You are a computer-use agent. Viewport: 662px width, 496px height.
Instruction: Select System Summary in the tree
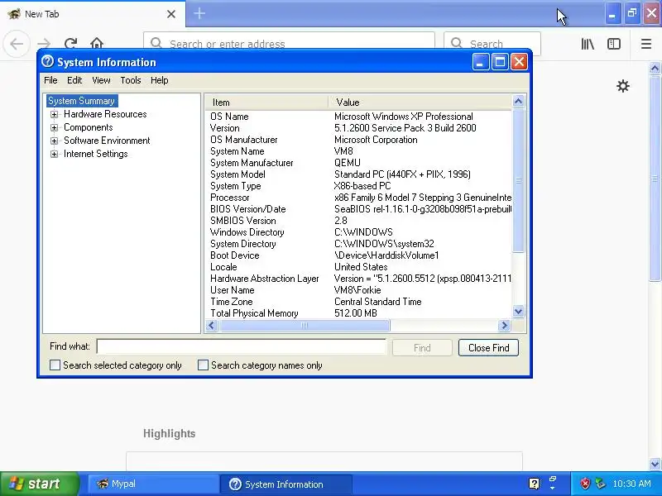click(x=81, y=101)
